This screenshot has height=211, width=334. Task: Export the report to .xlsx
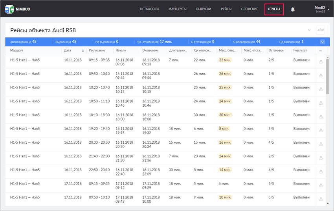pyautogui.click(x=321, y=30)
